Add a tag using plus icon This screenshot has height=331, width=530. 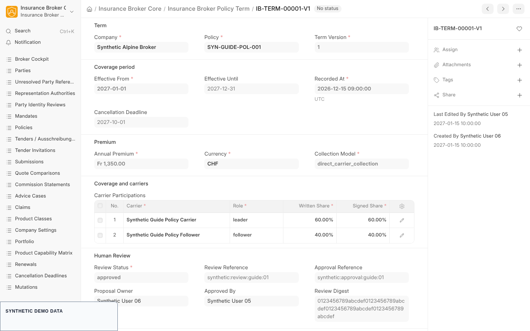click(x=520, y=80)
